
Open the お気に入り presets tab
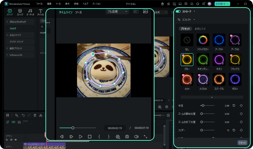tap(200, 29)
